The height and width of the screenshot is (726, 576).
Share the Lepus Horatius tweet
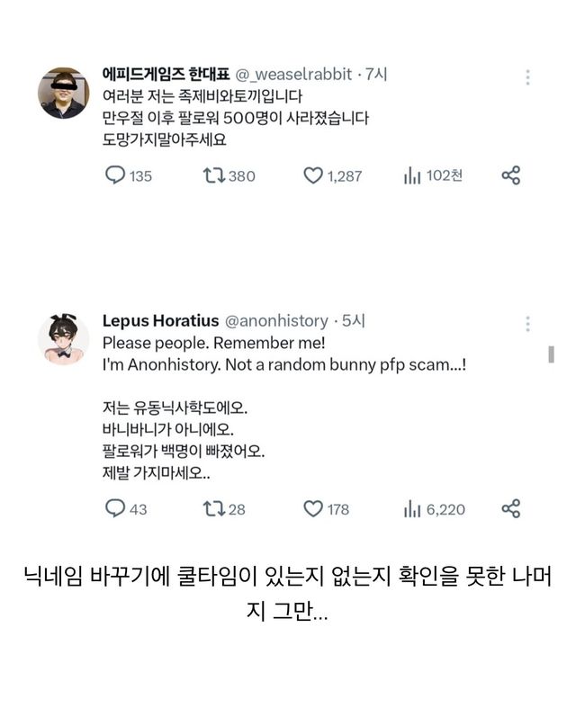[x=510, y=509]
